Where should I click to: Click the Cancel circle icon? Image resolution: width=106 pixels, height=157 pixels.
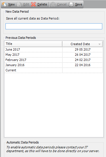pos(53,4)
